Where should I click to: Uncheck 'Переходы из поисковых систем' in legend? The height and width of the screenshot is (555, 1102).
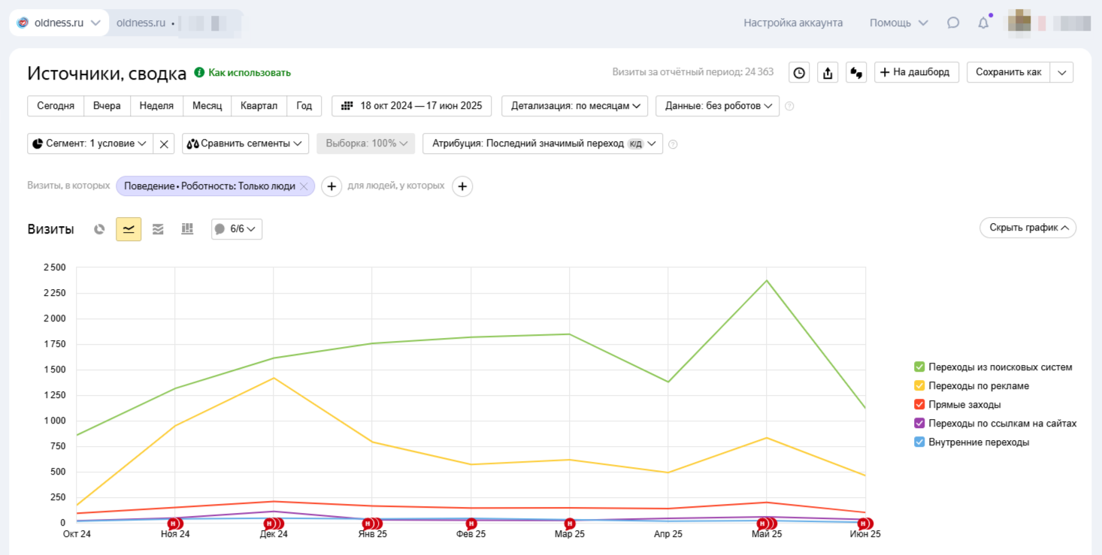coord(919,367)
